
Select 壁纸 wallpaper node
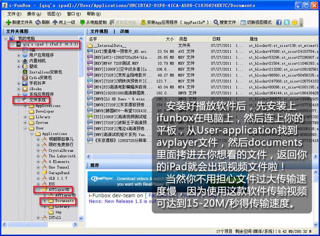pos(33,66)
